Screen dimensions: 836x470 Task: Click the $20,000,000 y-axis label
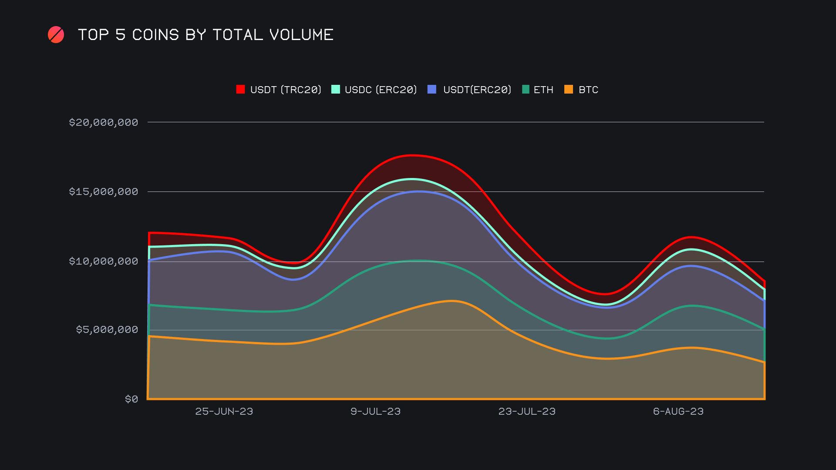point(104,122)
